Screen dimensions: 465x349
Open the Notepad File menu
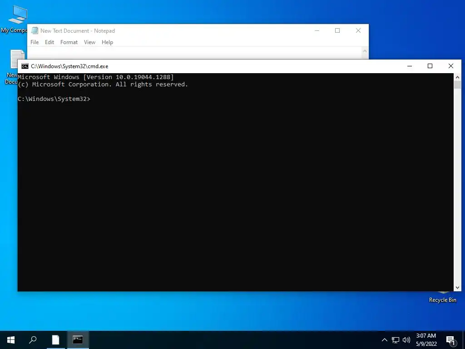pos(35,42)
